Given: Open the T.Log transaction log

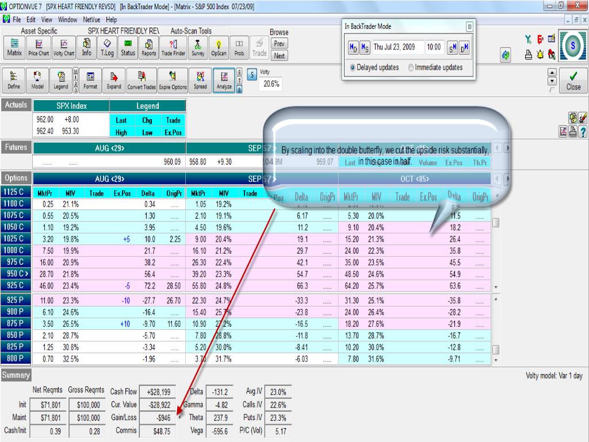Looking at the screenshot, I should point(107,47).
